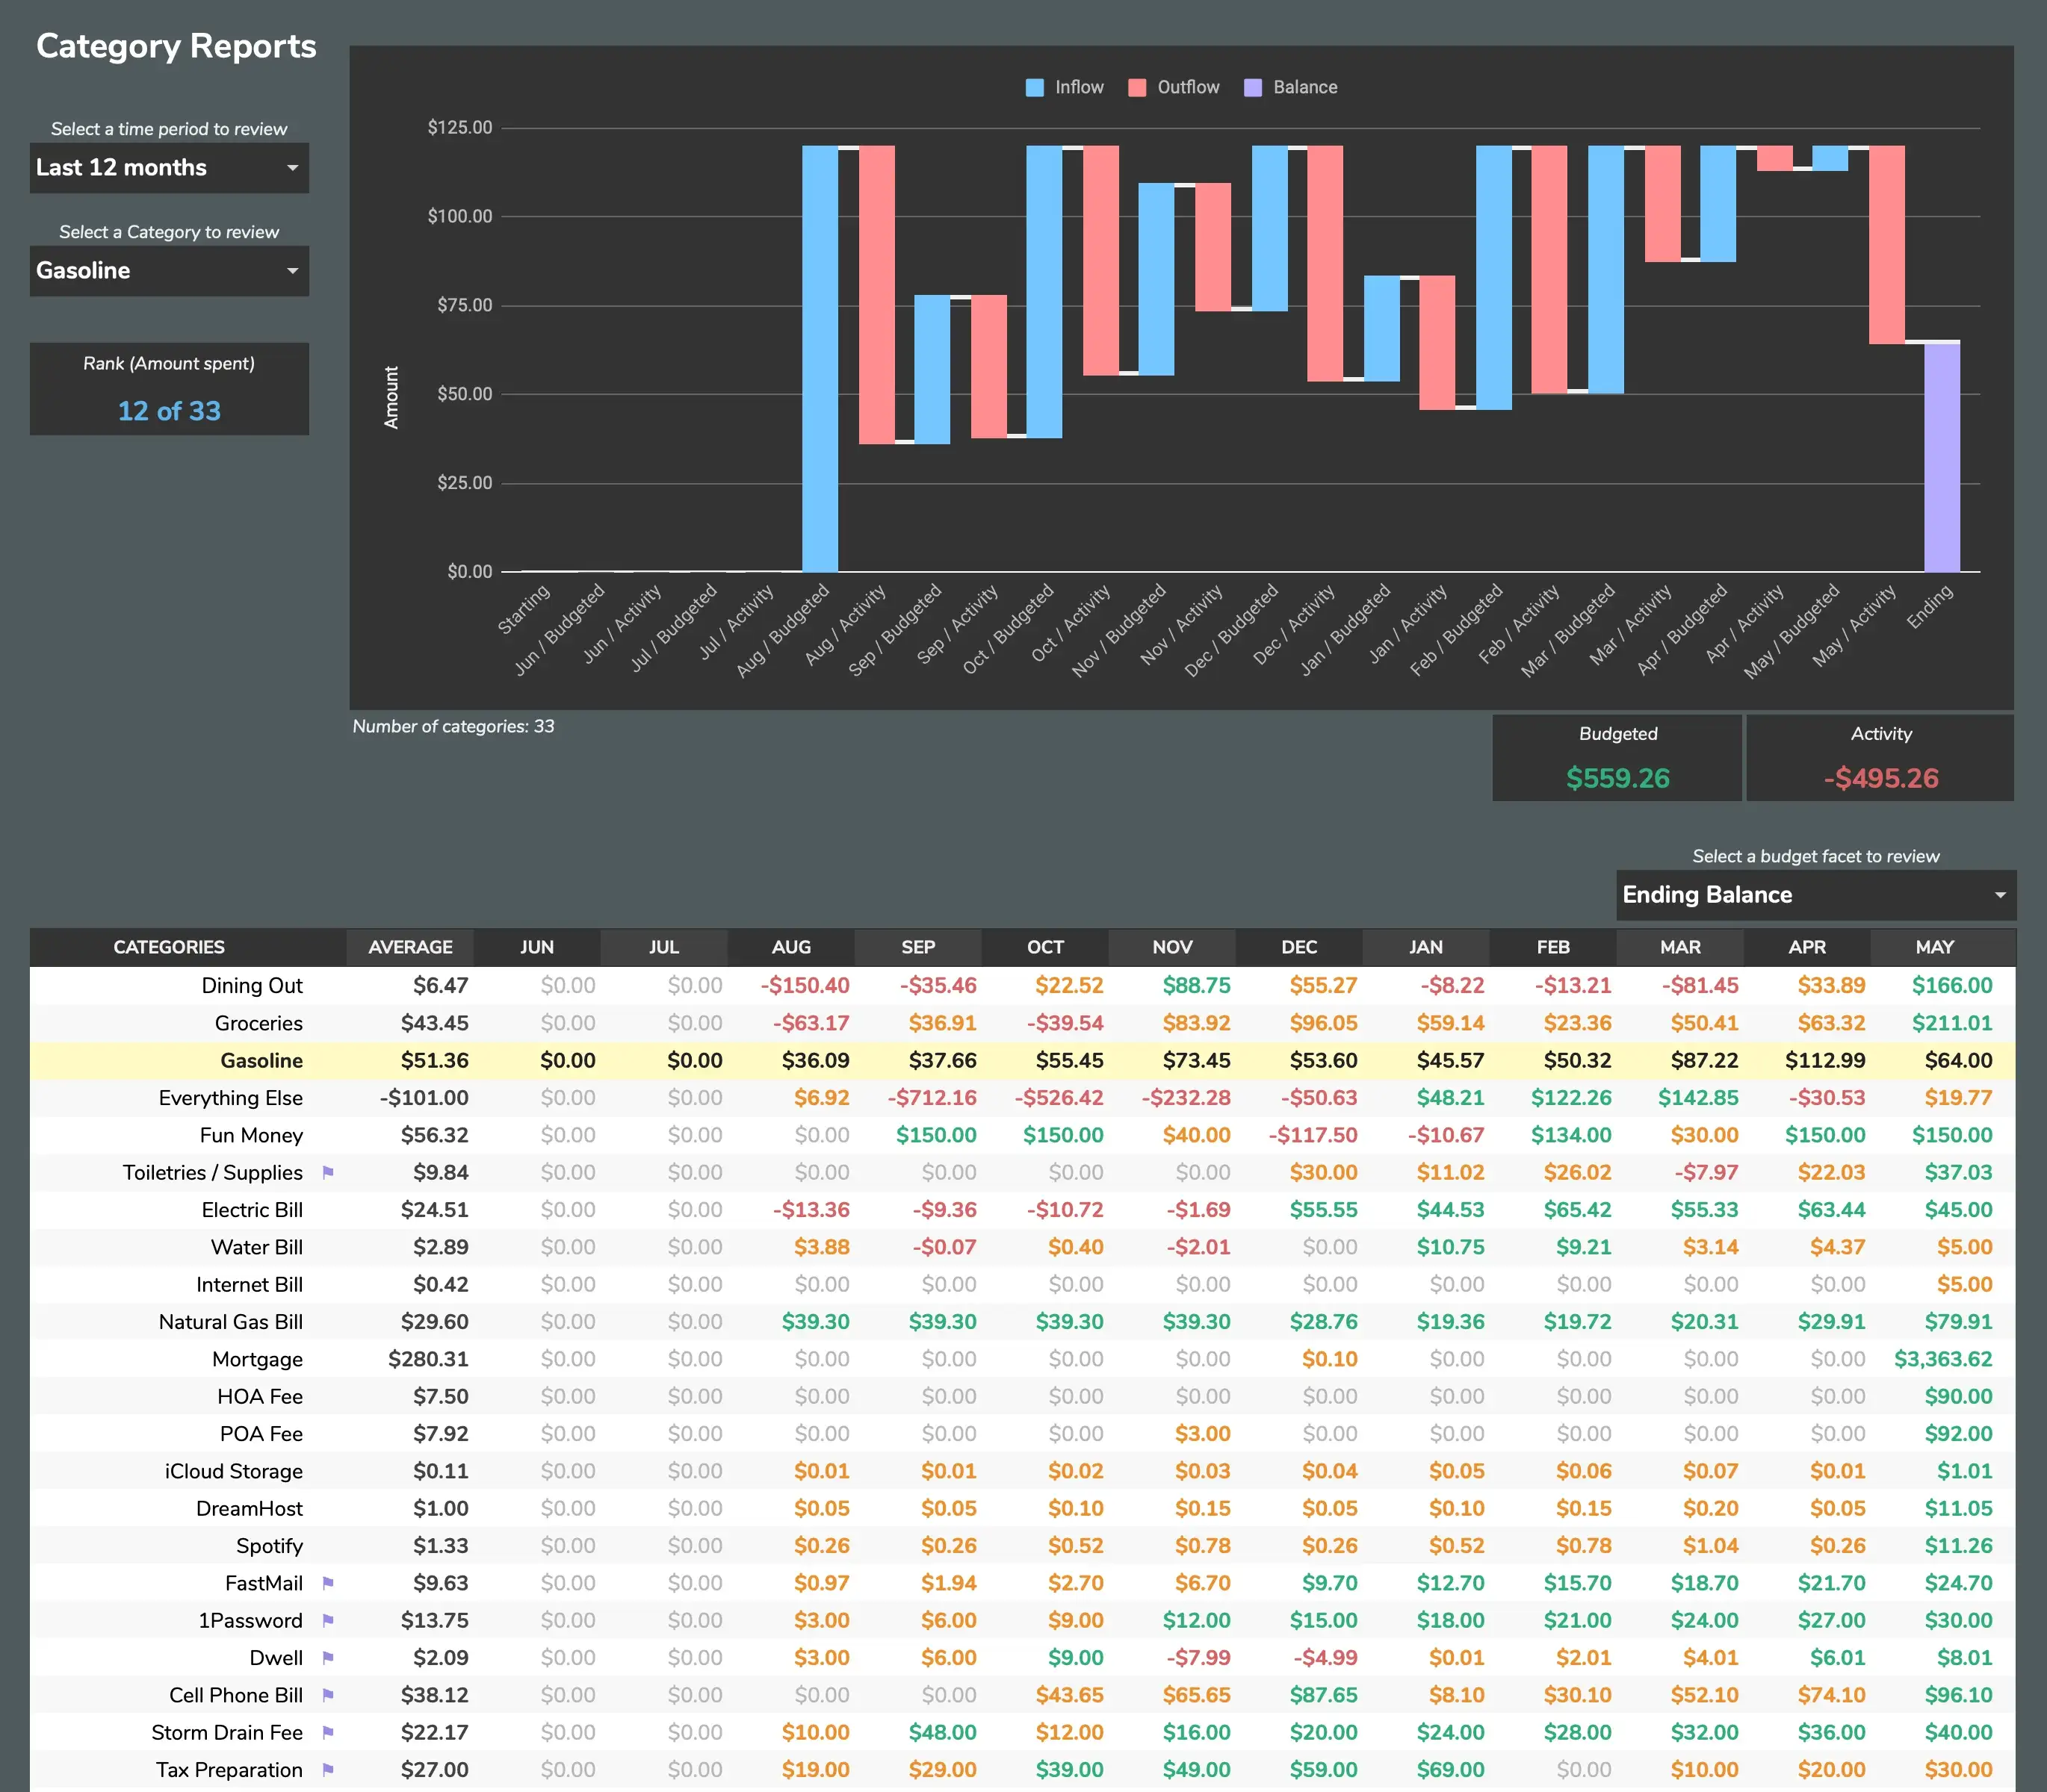Click the Rank display showing 12 of 33
The width and height of the screenshot is (2047, 1792).
[169, 409]
